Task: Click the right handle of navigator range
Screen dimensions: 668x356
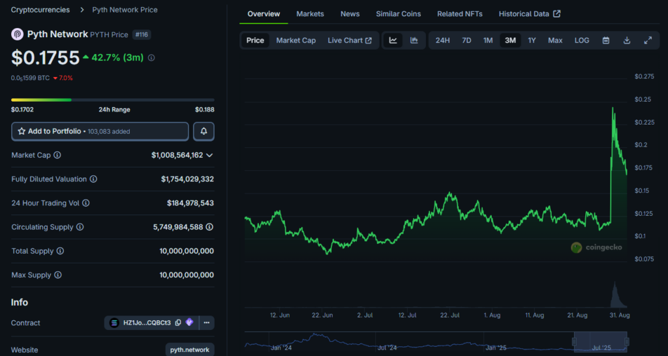Action: [627, 342]
